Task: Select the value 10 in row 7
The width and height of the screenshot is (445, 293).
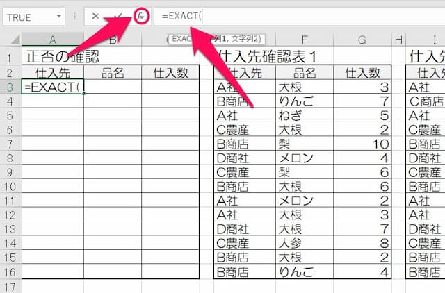Action: (x=362, y=144)
